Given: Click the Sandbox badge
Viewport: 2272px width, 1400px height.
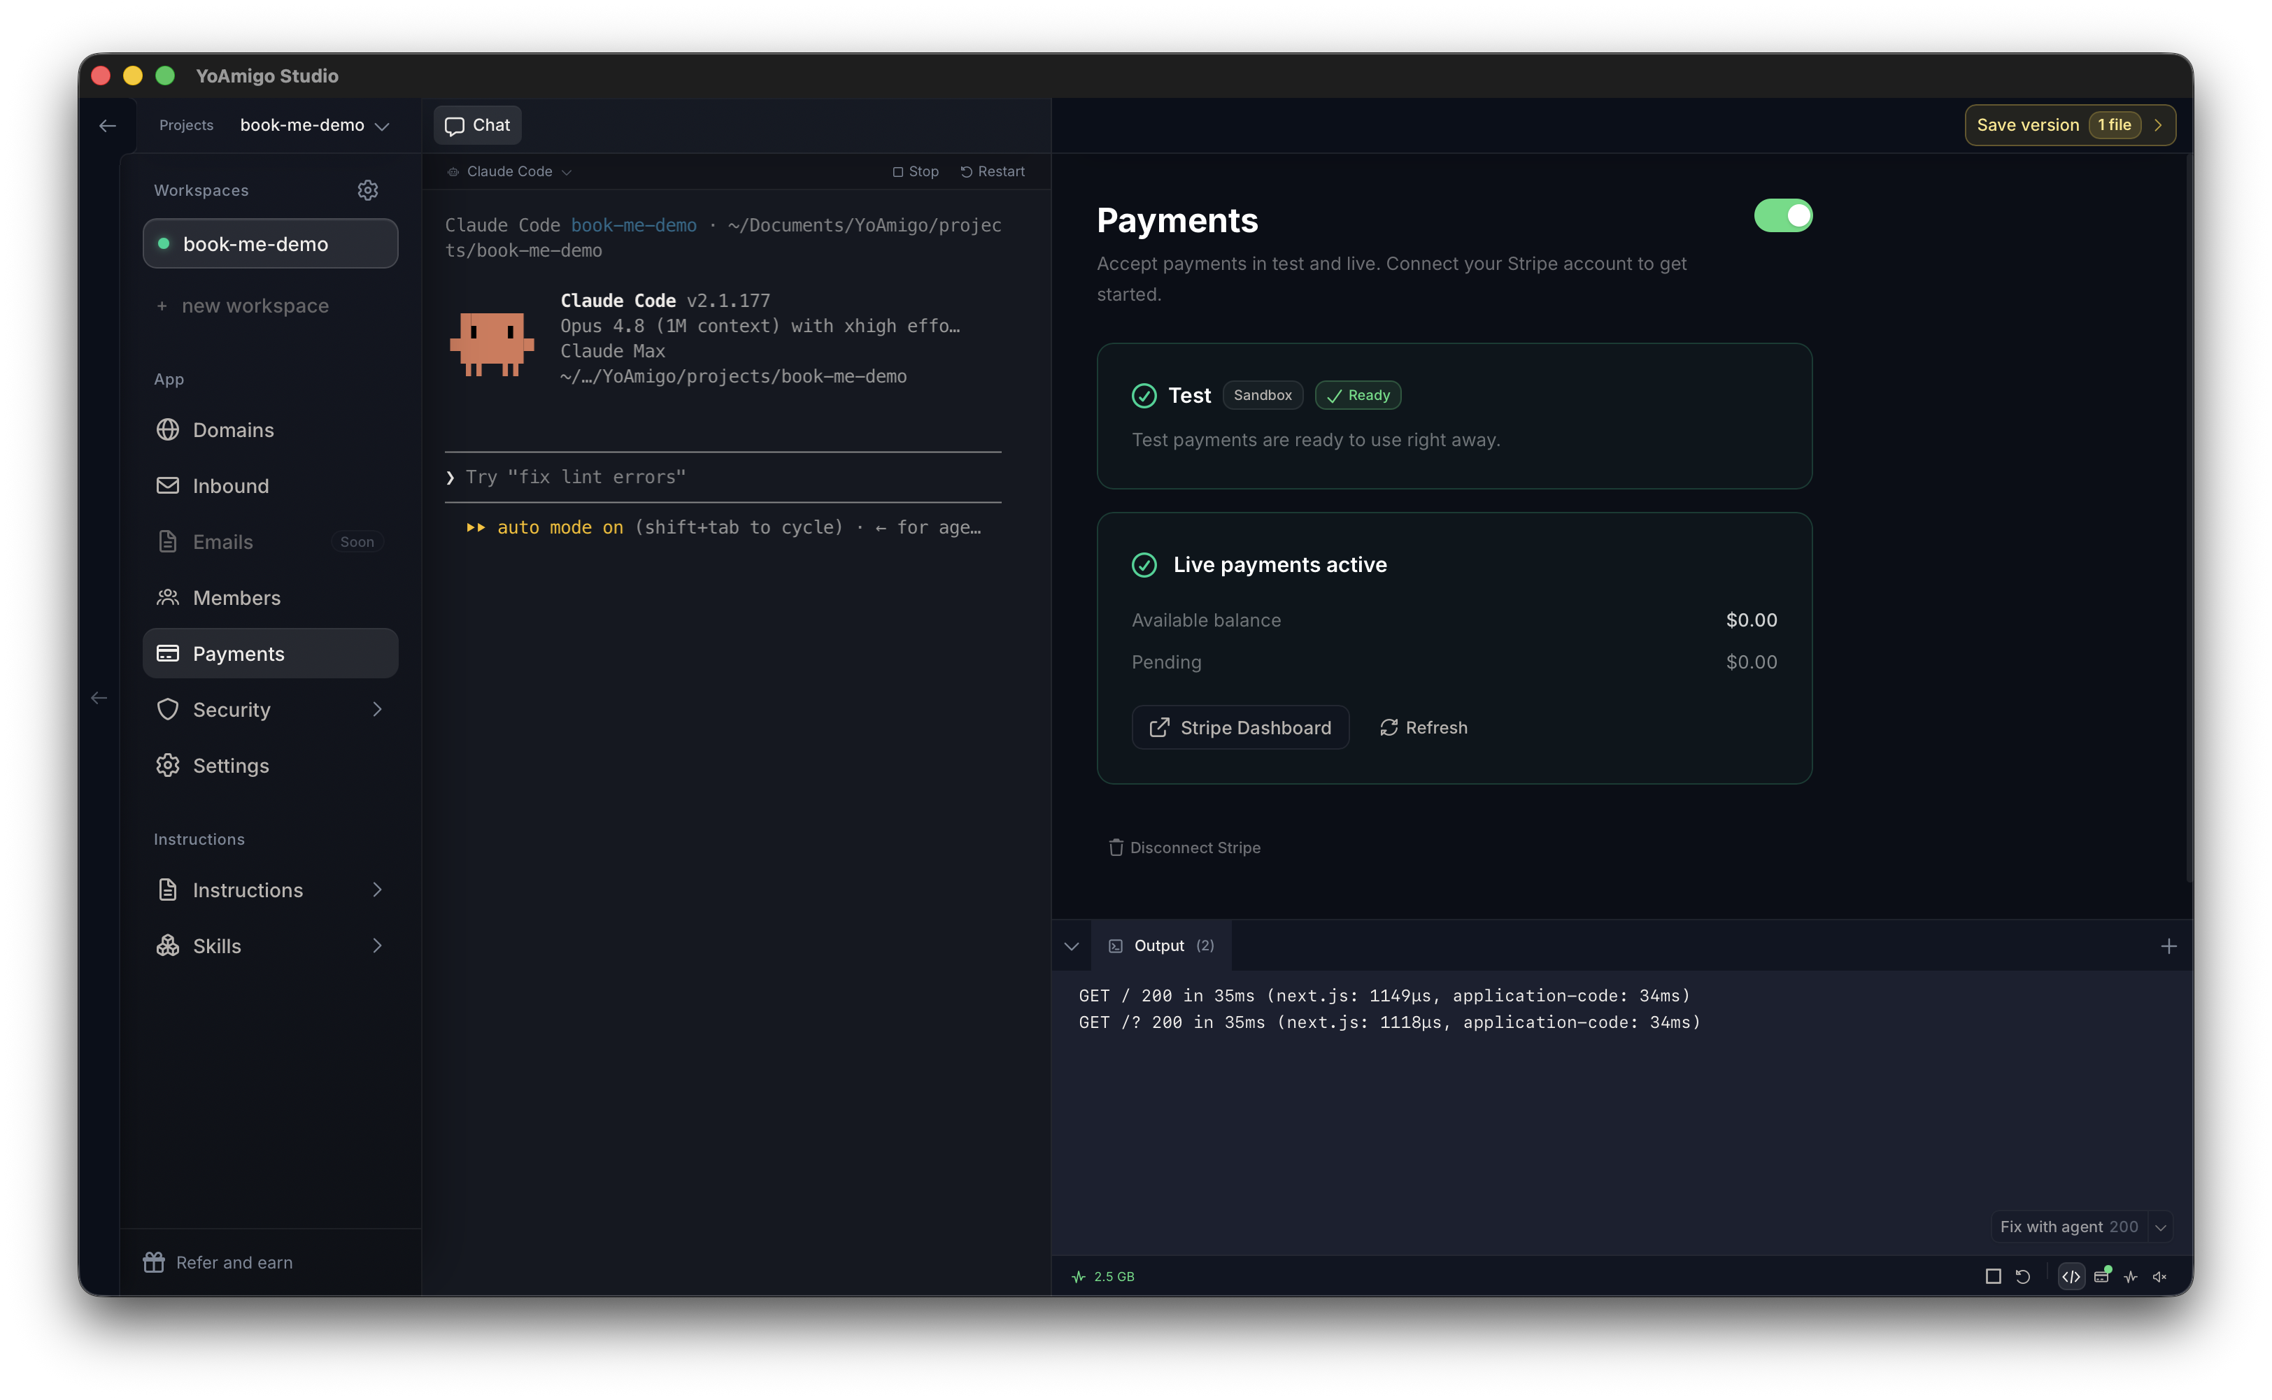Looking at the screenshot, I should 1263,395.
